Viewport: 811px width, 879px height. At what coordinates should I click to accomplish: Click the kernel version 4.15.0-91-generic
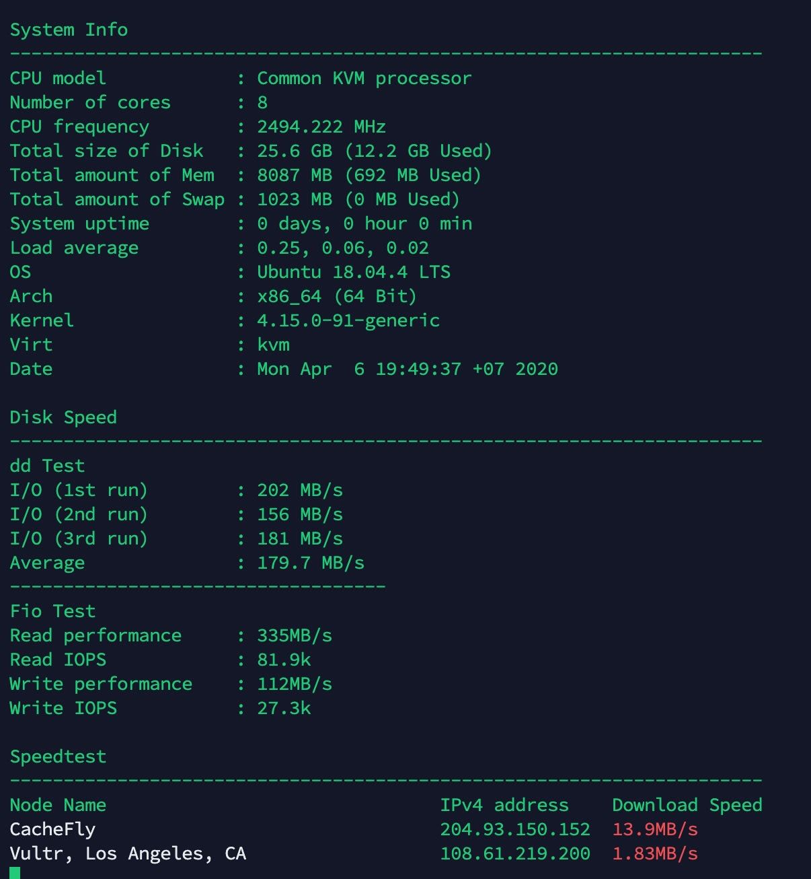point(348,321)
